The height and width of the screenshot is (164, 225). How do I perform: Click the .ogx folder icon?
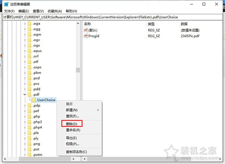(x=30, y=46)
